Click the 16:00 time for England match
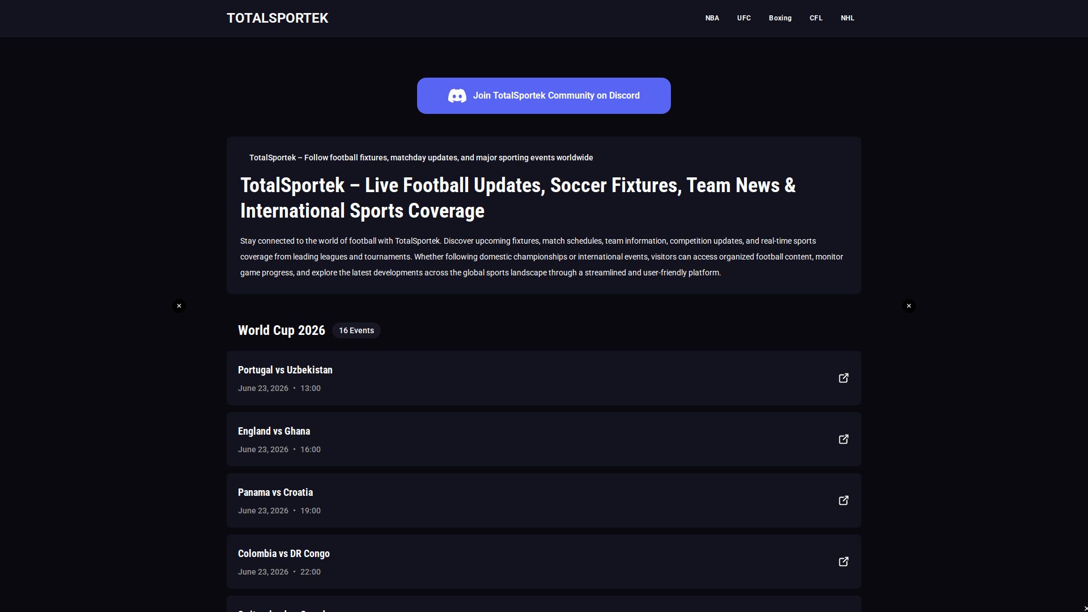Viewport: 1088px width, 612px height. 311,449
